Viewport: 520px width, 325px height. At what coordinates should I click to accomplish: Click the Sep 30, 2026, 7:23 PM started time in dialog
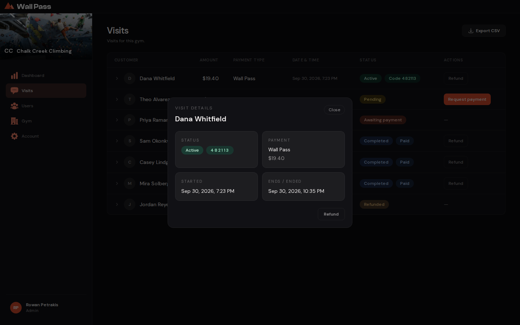click(208, 191)
